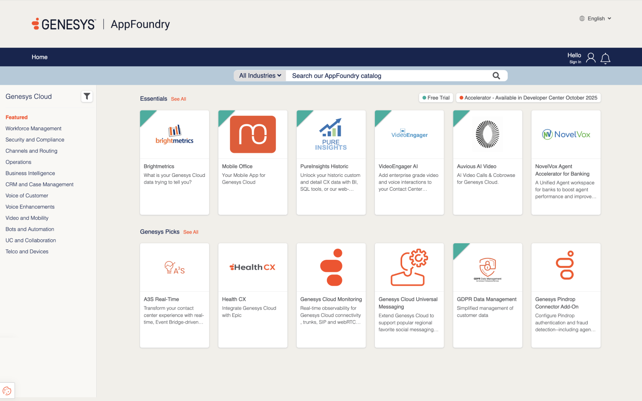The width and height of the screenshot is (642, 401).
Task: Select the PureInsights Historic logo
Action: pos(331,135)
